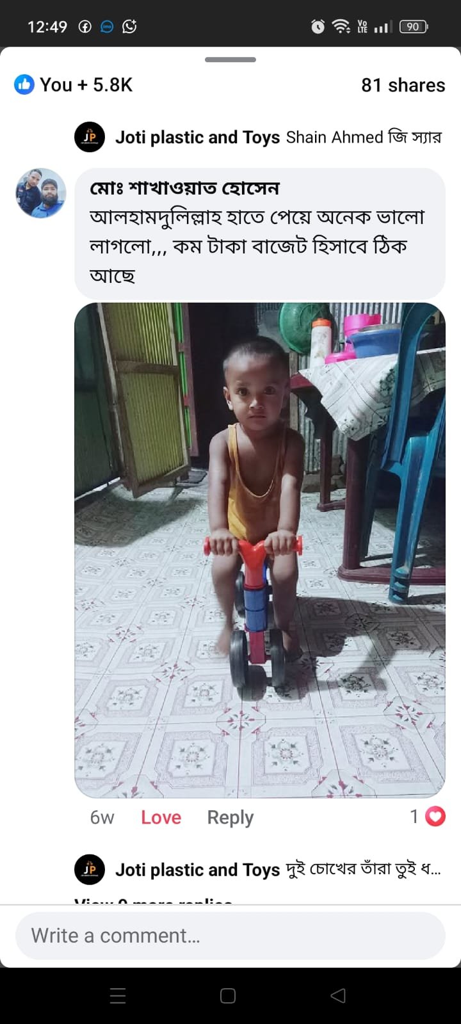
Task: Open the child on bike photo
Action: 260,550
